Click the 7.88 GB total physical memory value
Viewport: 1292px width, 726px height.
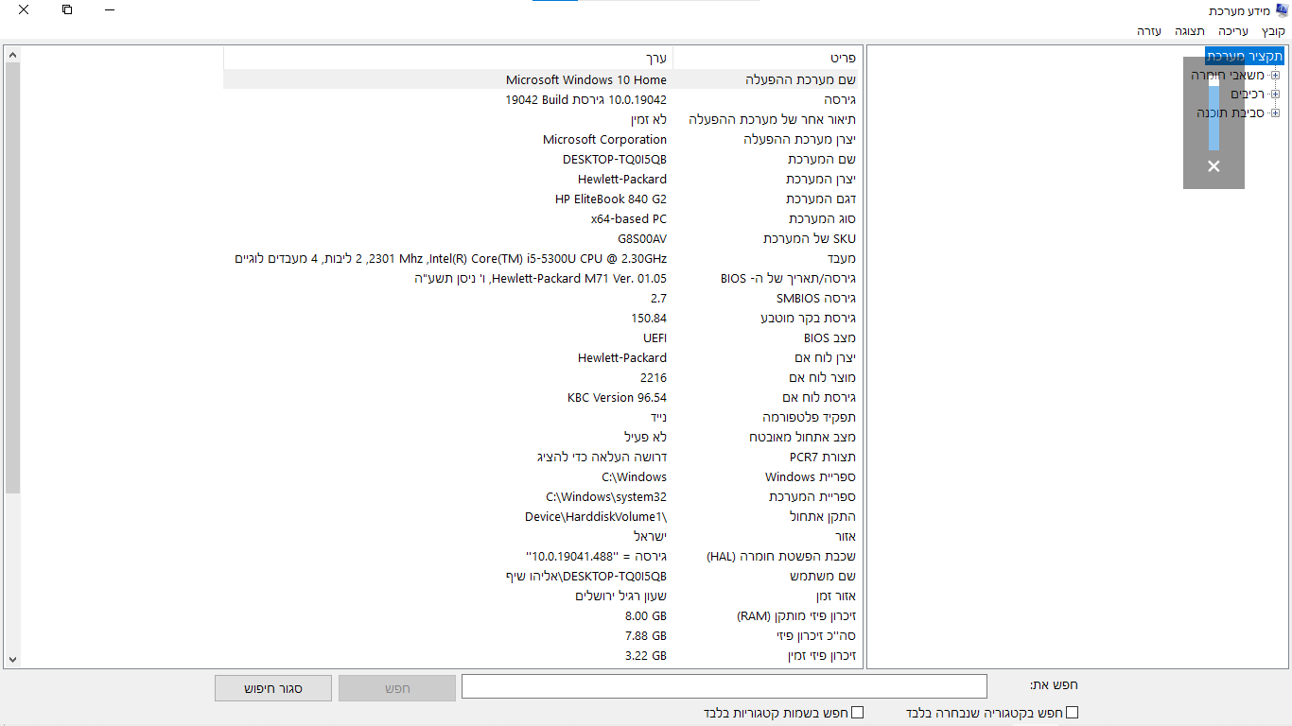coord(646,636)
